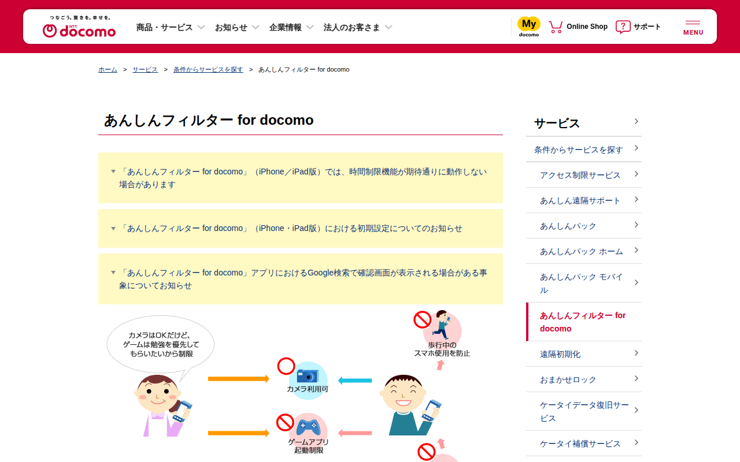Select あんしんパック ホーム in the sidebar
Image resolution: width=740 pixels, height=462 pixels.
[584, 251]
